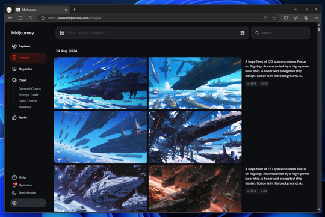Screen dimensions: 325x217
Task: Open a new browser tab
Action: (x=75, y=10)
